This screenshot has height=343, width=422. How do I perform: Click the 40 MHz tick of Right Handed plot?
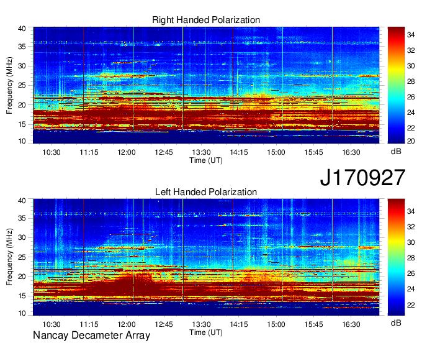click(22, 29)
